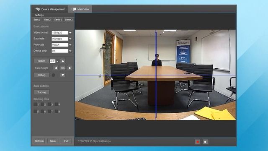Enable blocking zone 8 checkbox
The height and width of the screenshot is (151, 268).
pos(57,111)
